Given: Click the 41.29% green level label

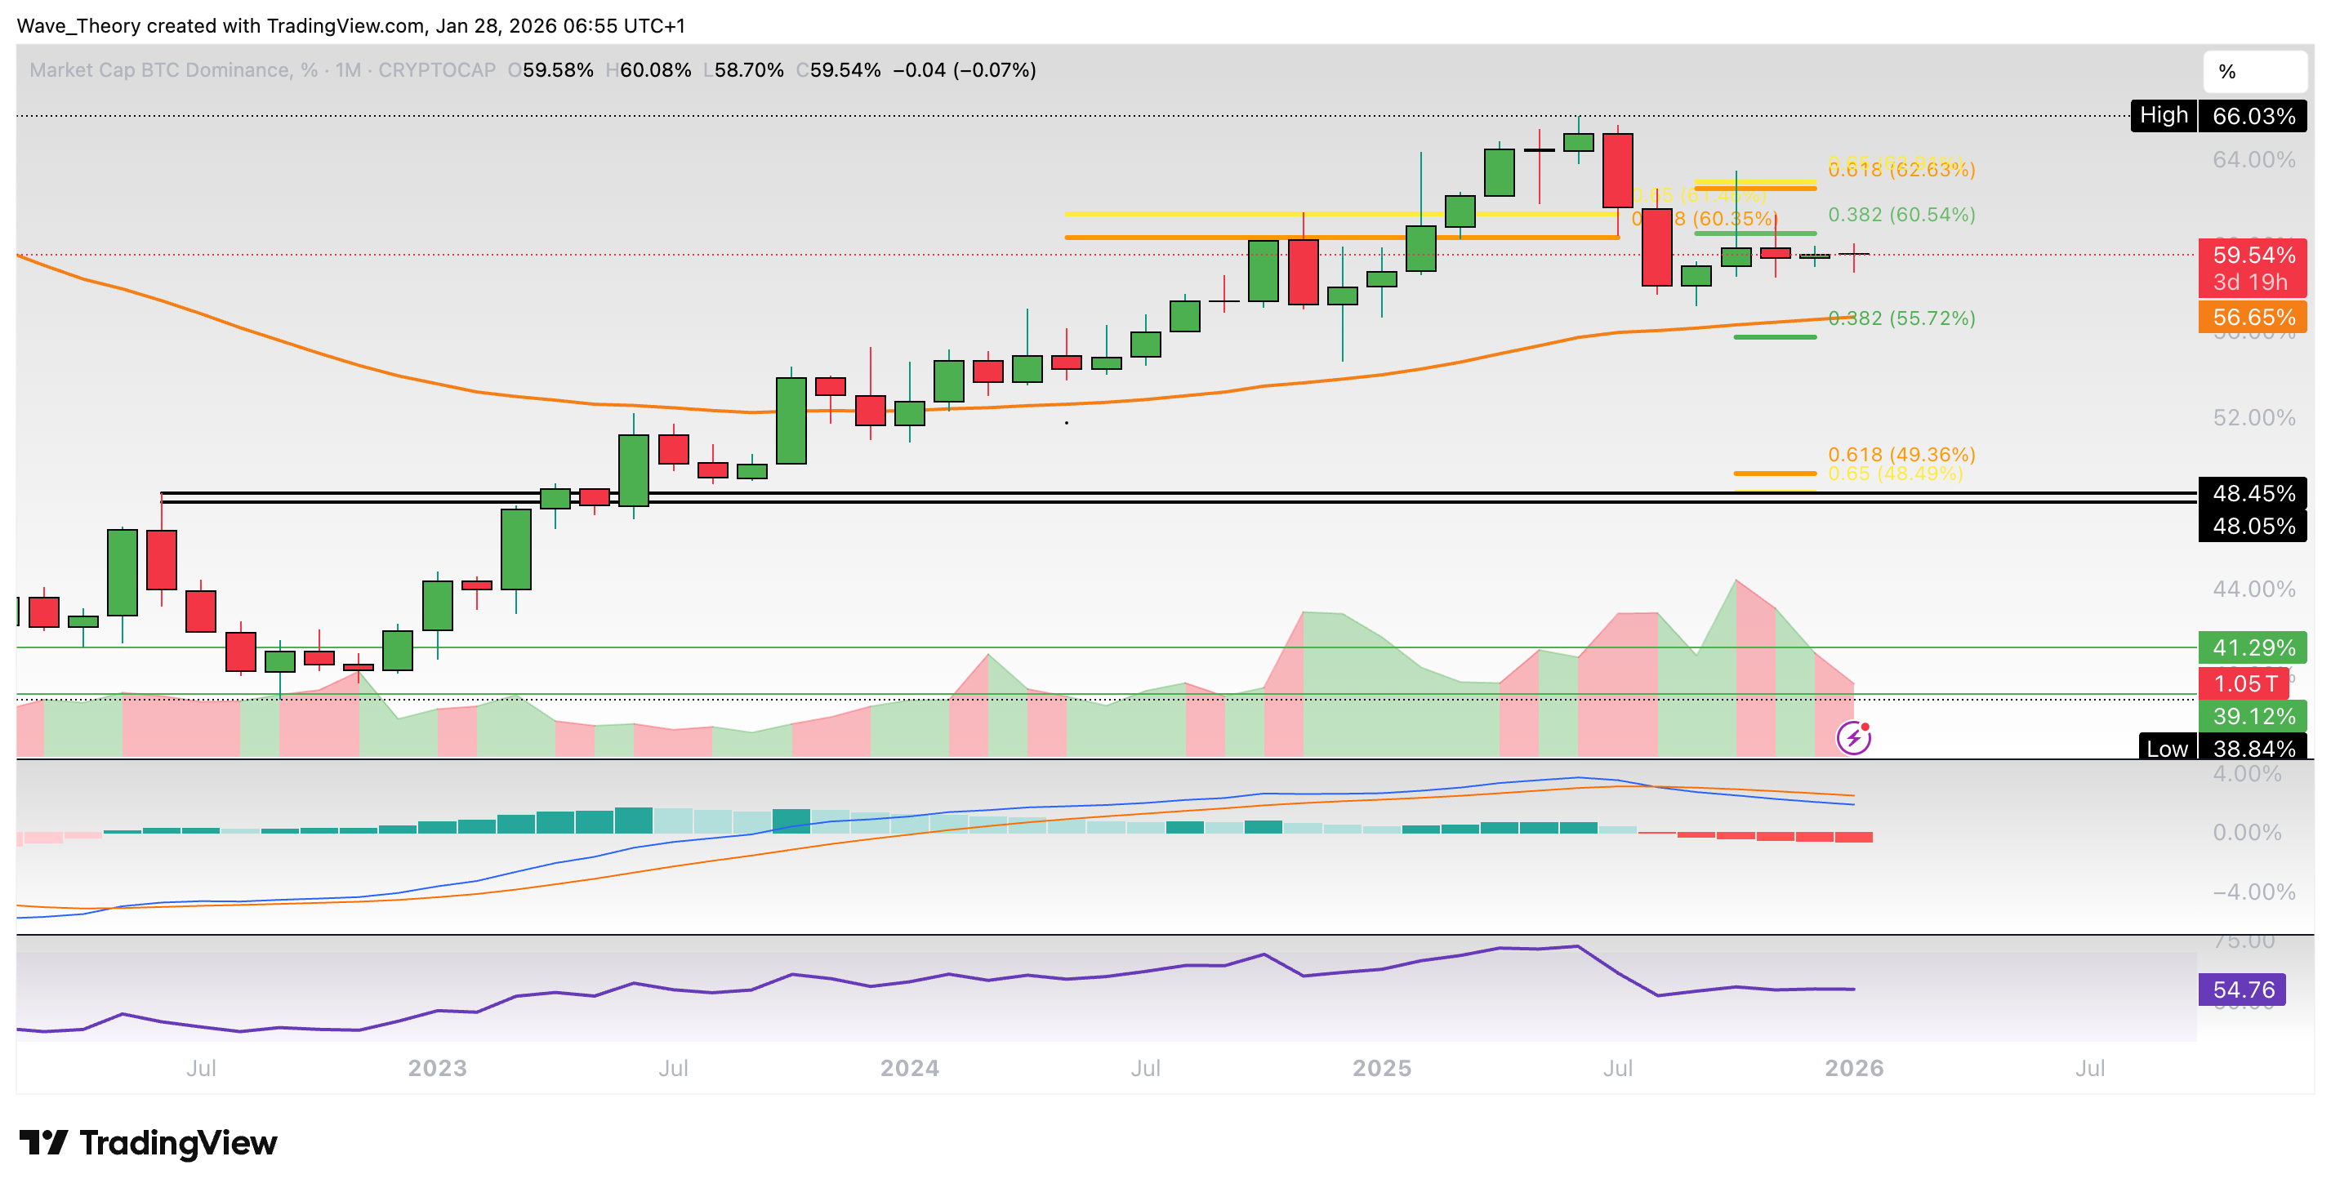Looking at the screenshot, I should click(x=2253, y=647).
